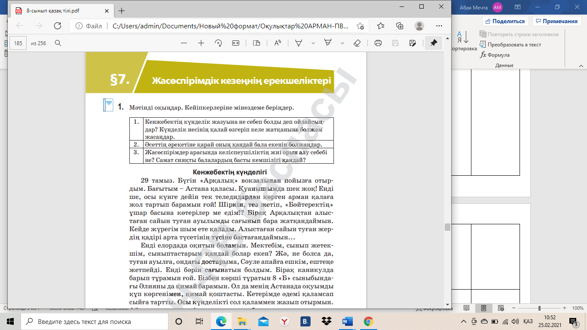The image size is (587, 330).
Task: Open Примечания in Word
Action: [557, 21]
